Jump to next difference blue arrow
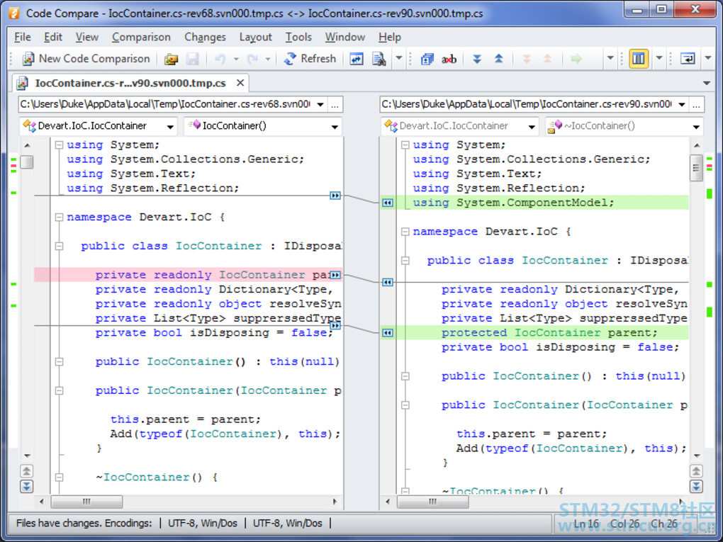This screenshot has height=542, width=723. coord(477,59)
